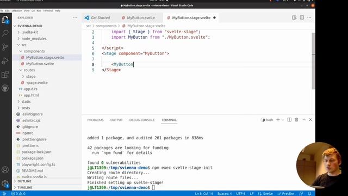
Task: Switch to the Problems panel tab
Action: tap(96, 120)
